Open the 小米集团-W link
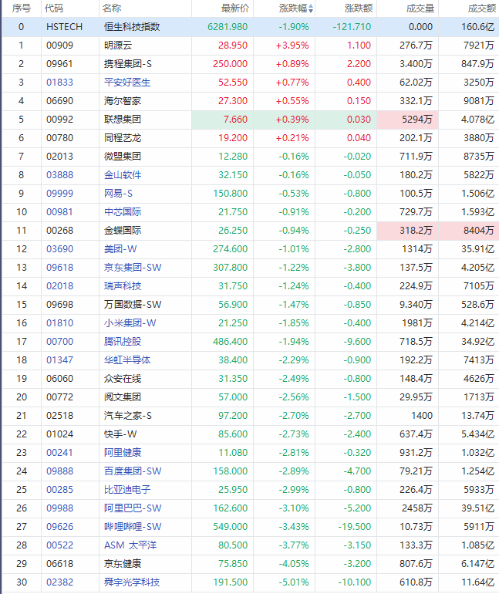The width and height of the screenshot is (499, 594). tap(130, 323)
